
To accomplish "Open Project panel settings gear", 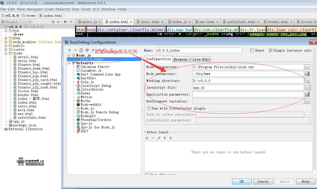I will point(65,22).
